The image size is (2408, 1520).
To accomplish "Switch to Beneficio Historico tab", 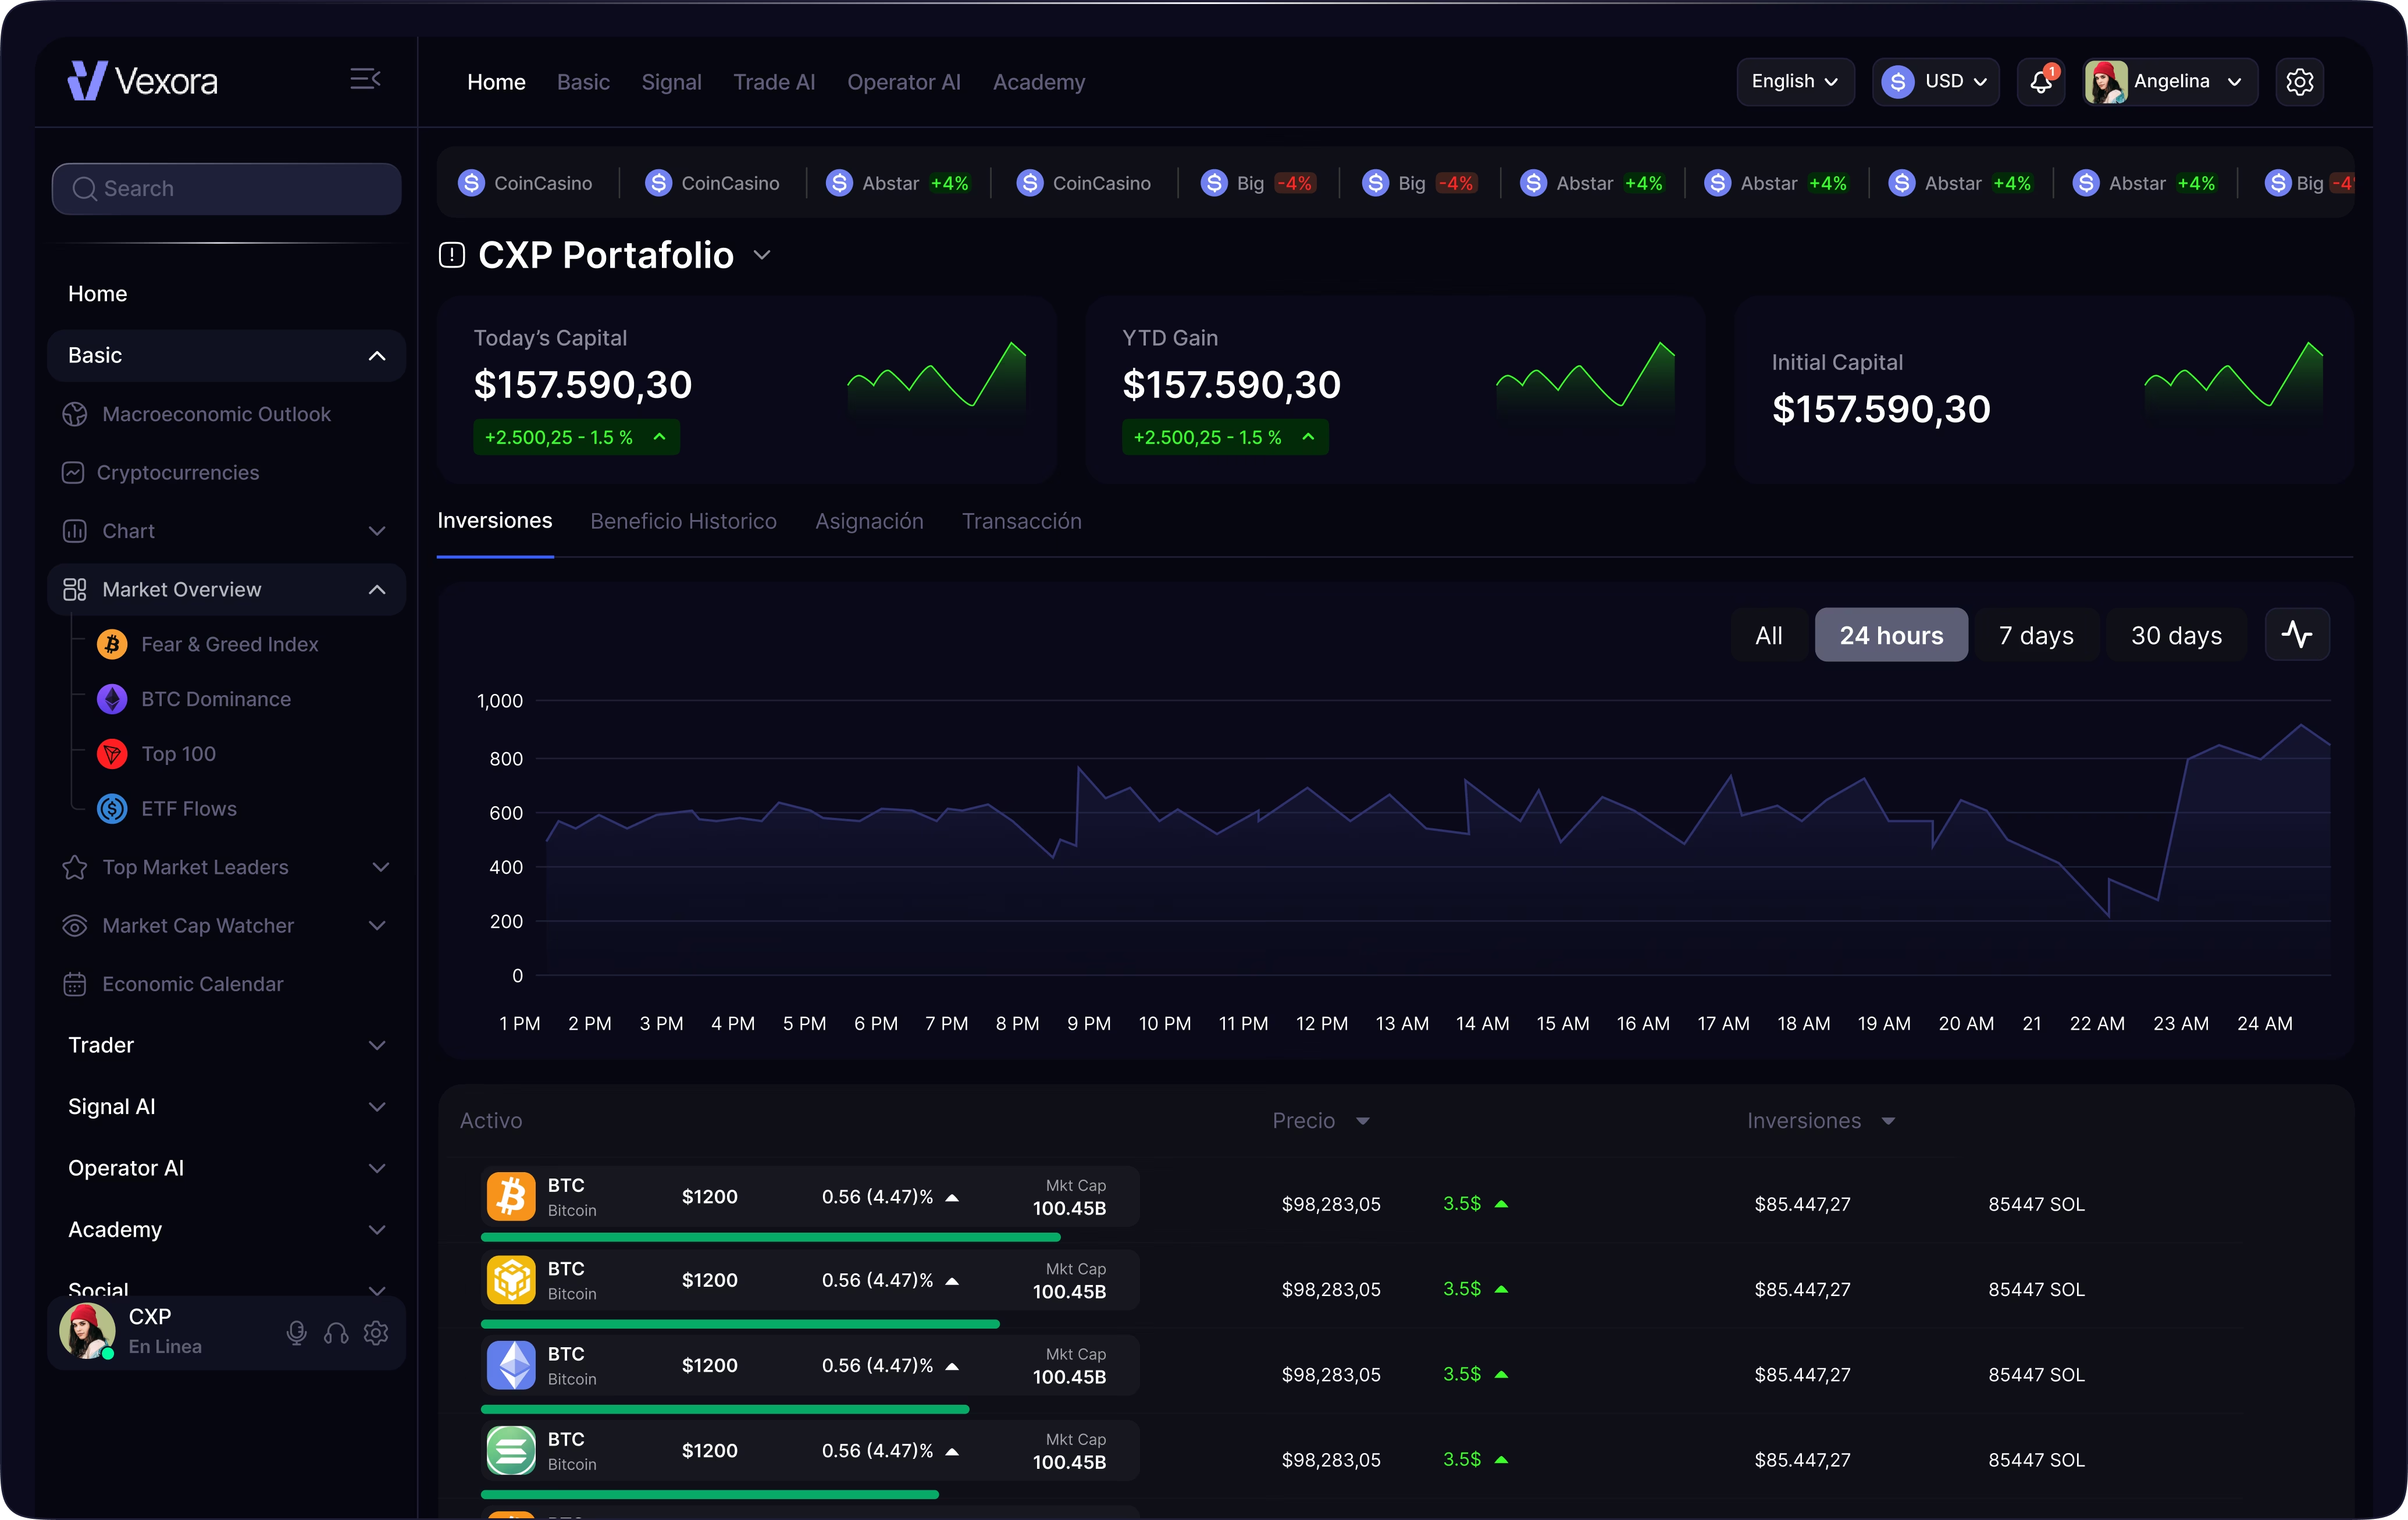I will 683,521.
